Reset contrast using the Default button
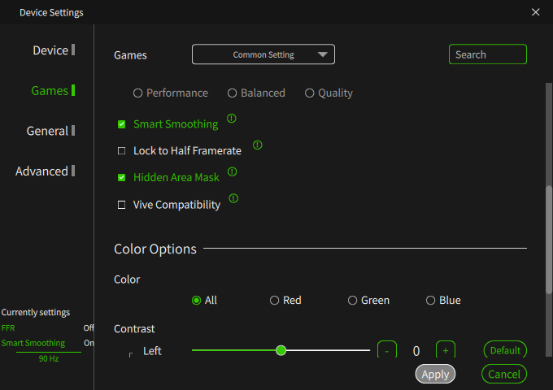The width and height of the screenshot is (553, 390). (x=505, y=350)
